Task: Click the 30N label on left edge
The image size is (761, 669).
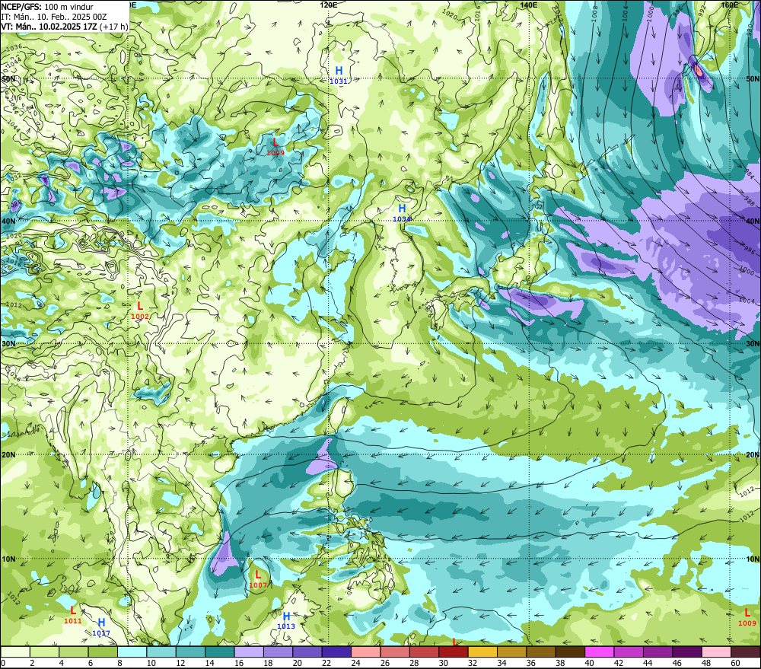Action: click(x=8, y=344)
